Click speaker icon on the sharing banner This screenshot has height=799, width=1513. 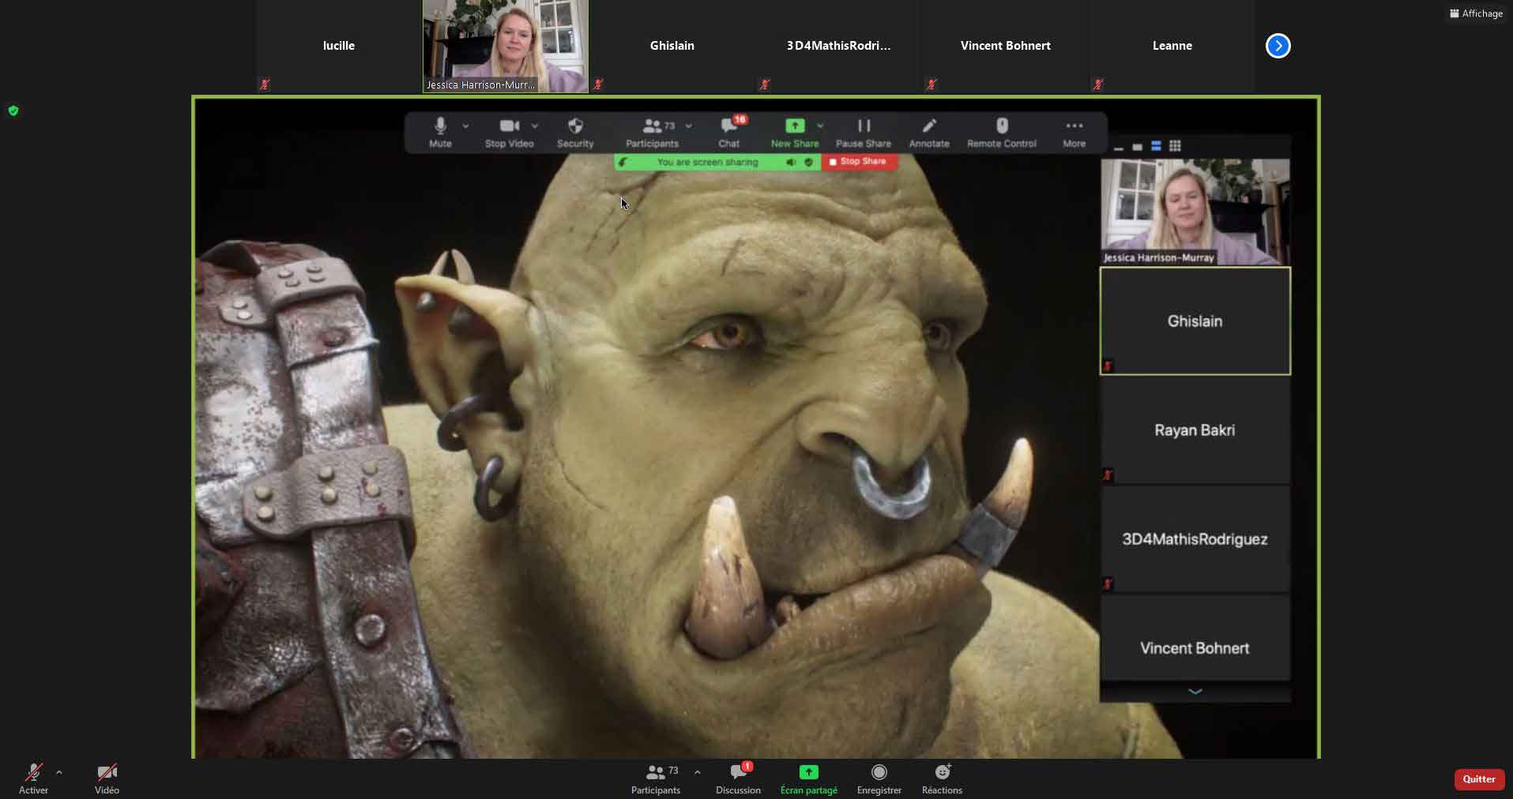click(791, 162)
